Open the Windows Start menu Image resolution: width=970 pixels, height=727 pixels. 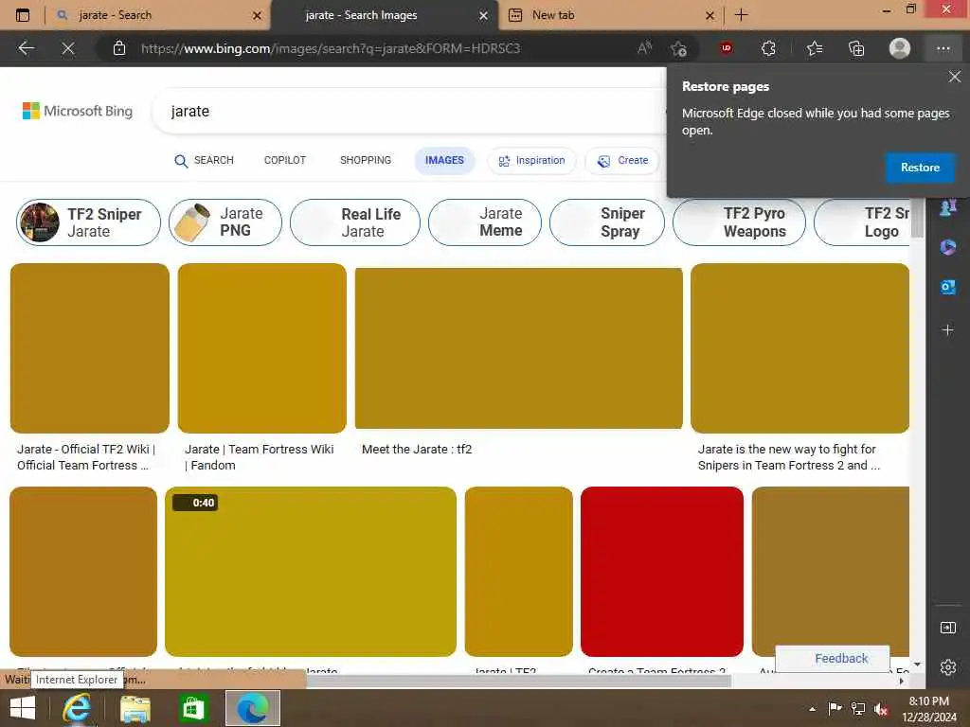[x=23, y=708]
